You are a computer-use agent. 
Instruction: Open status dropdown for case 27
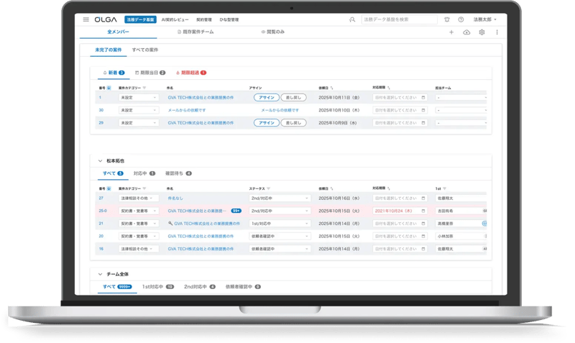(280, 198)
